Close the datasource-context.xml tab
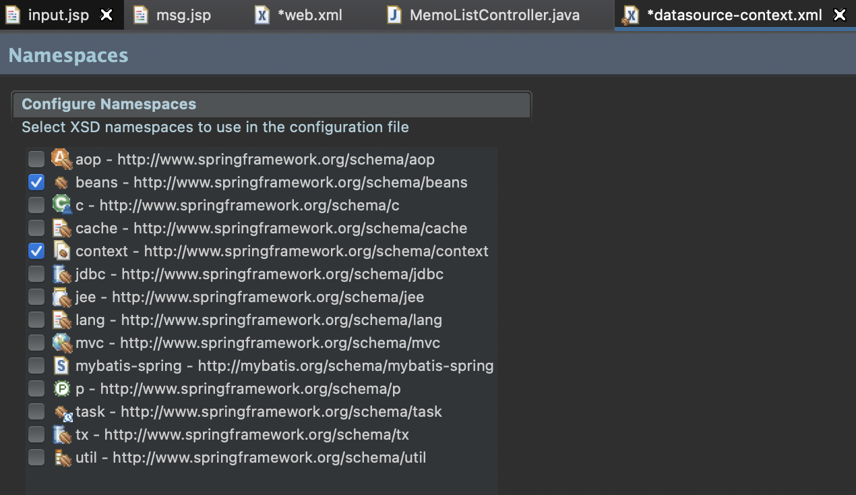 tap(839, 15)
